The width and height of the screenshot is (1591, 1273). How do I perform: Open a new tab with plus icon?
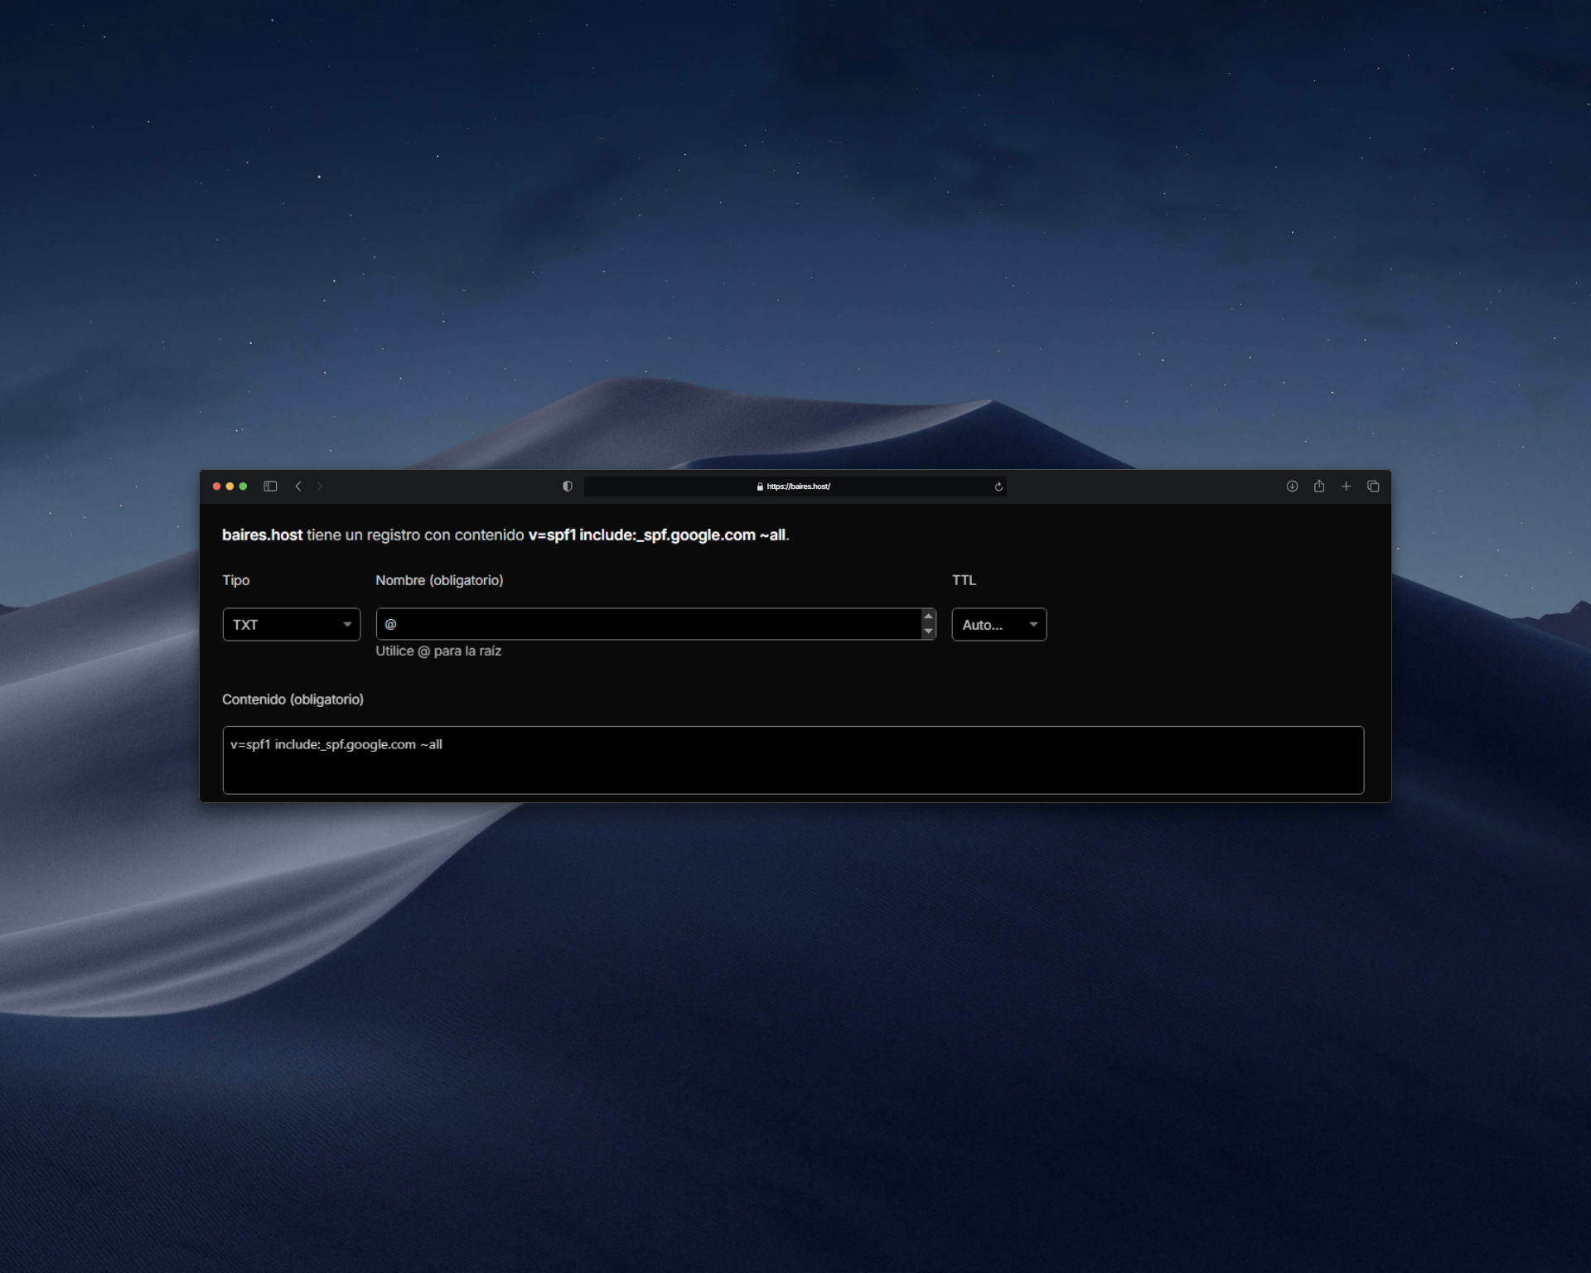click(1347, 486)
